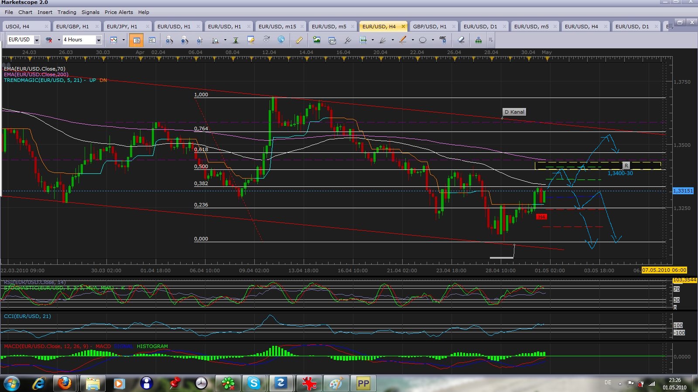Click the chart template window icon
The width and height of the screenshot is (698, 392).
(x=332, y=40)
